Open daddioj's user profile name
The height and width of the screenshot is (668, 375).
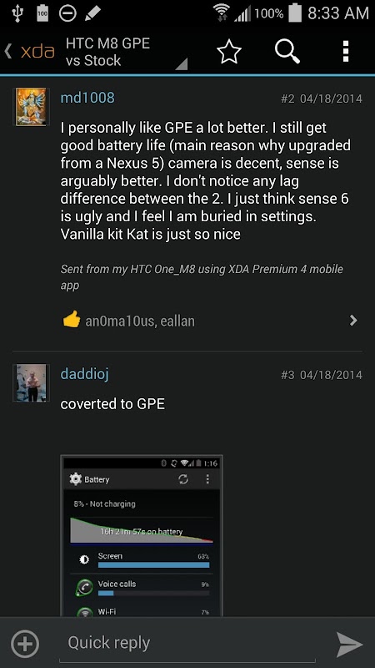pyautogui.click(x=85, y=374)
